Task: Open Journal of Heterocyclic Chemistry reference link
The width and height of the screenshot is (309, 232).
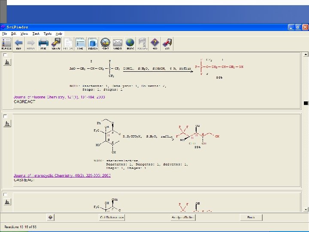Action: [x=62, y=176]
